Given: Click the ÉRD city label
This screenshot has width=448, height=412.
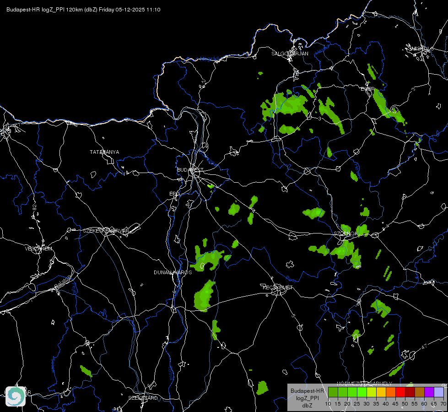Looking at the screenshot, I should coord(174,194).
